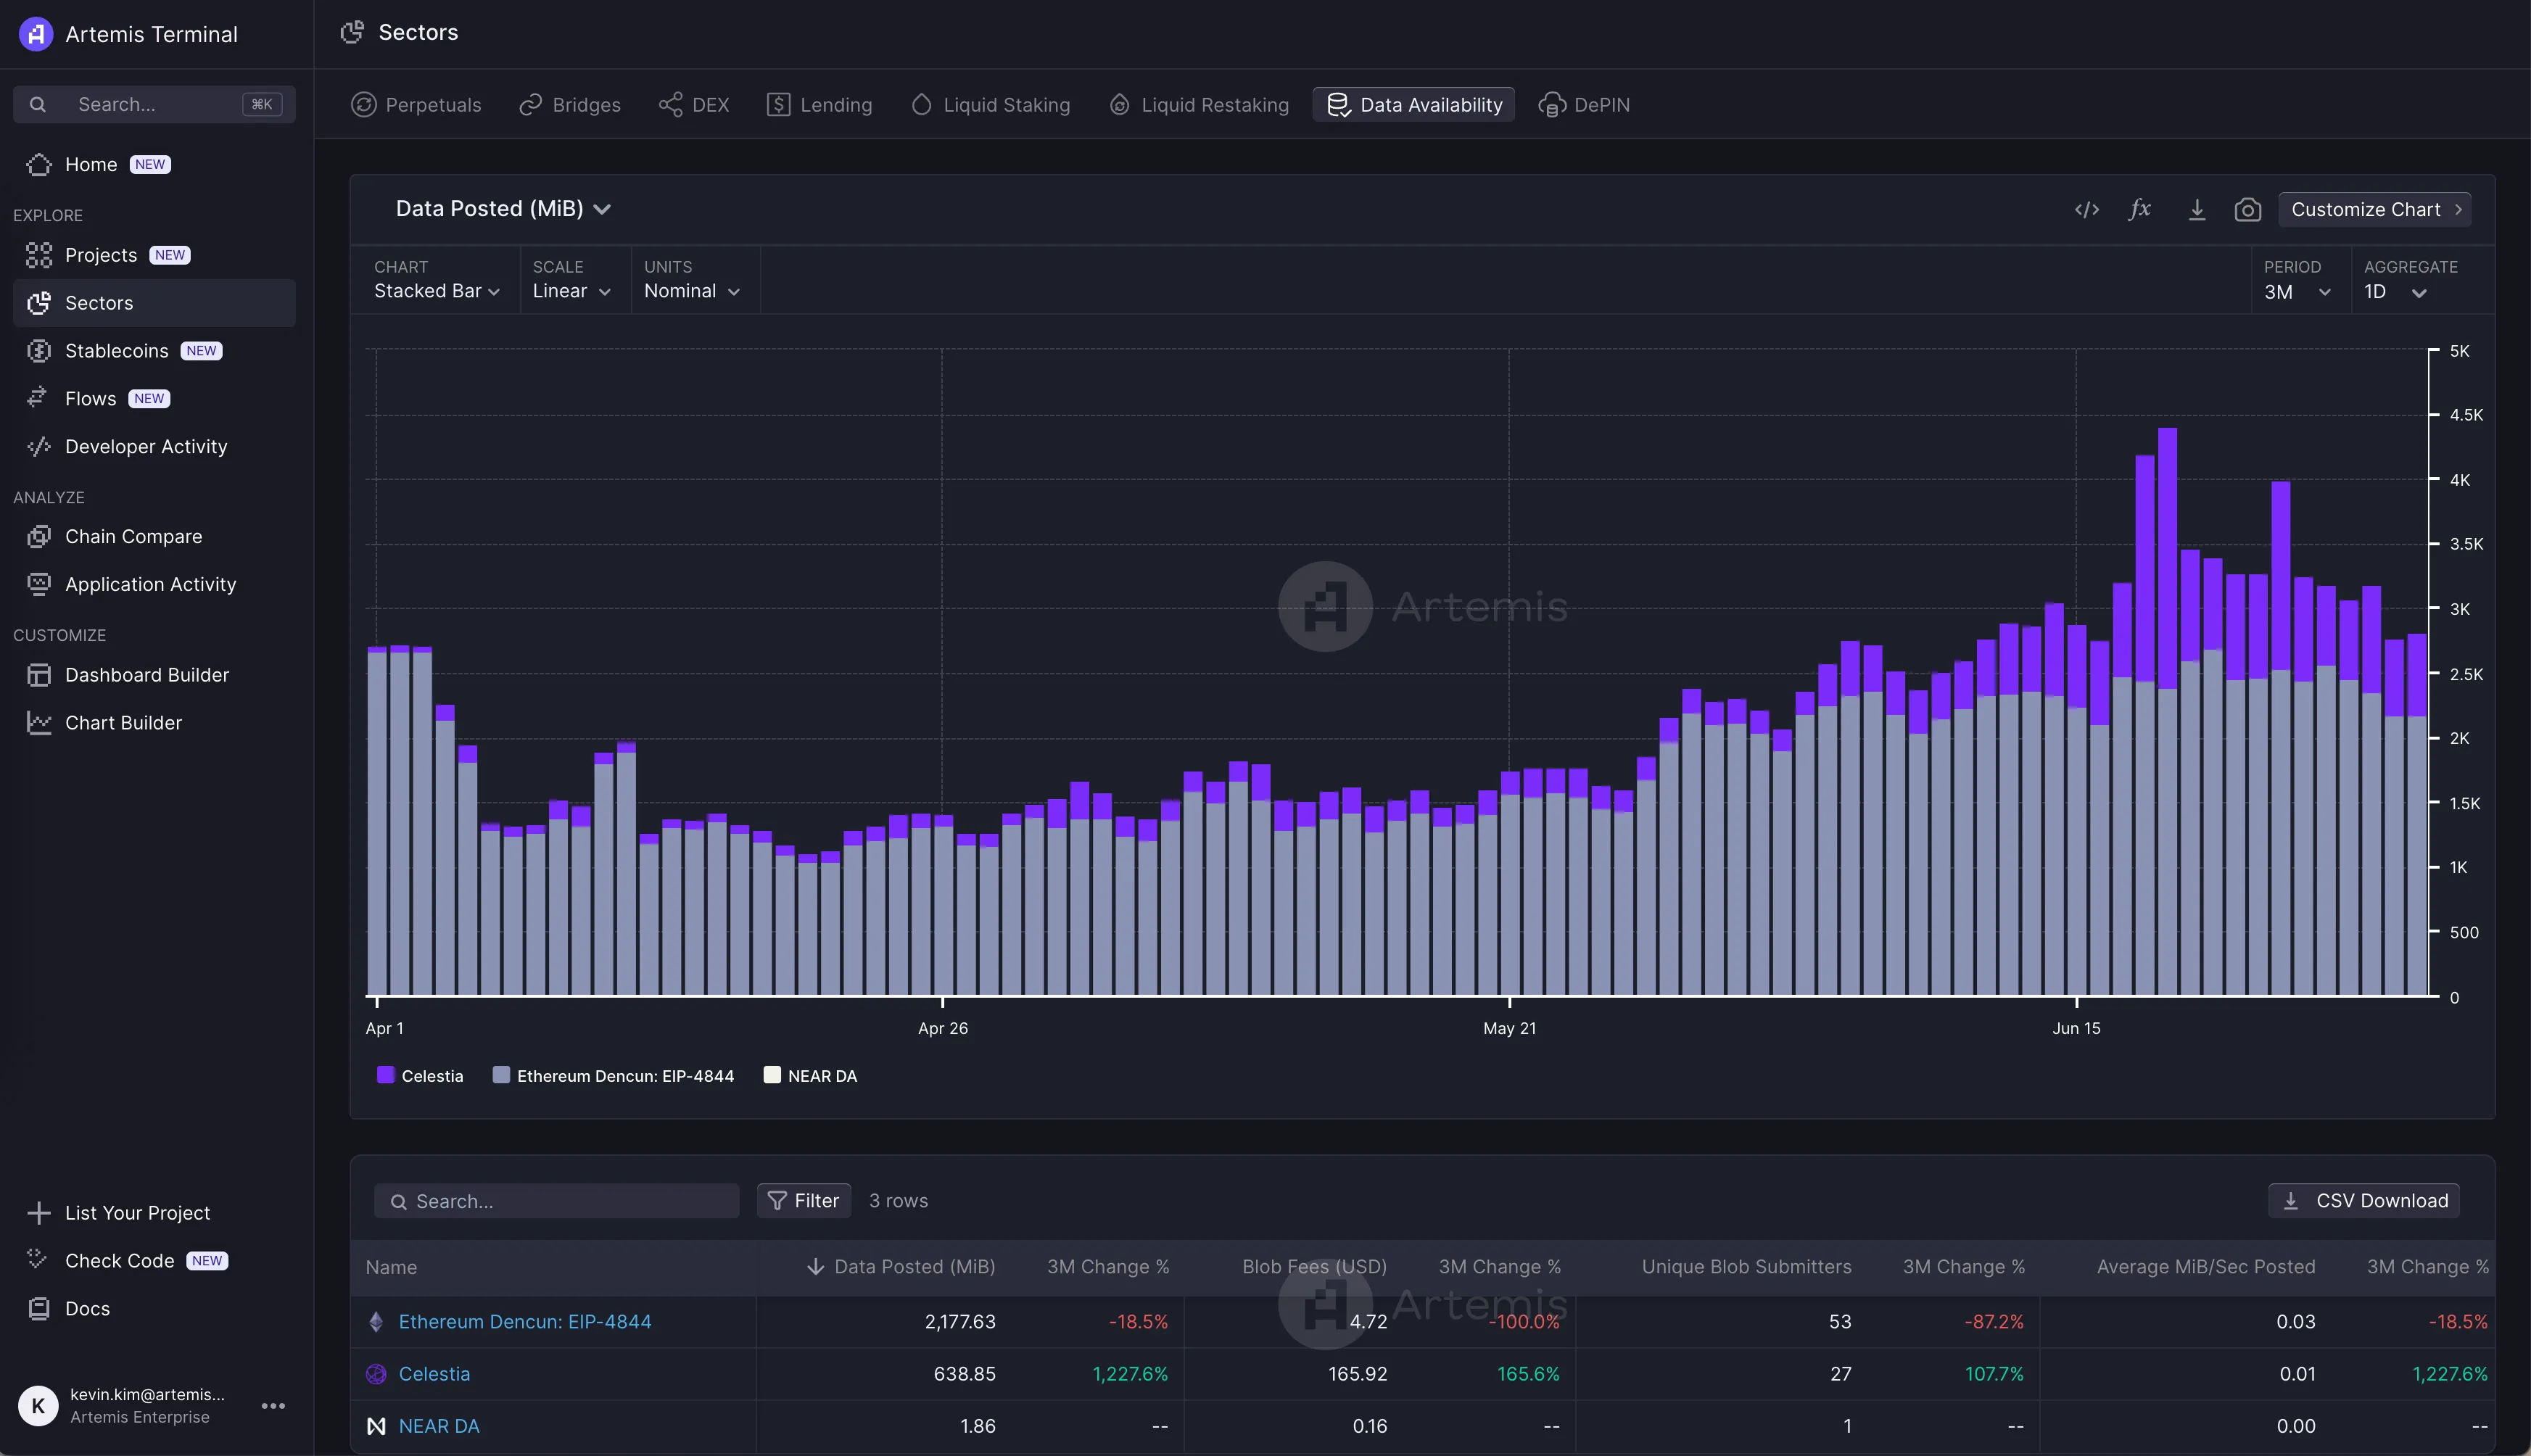Image resolution: width=2531 pixels, height=1456 pixels.
Task: Click the Sectors header pie icon
Action: pos(352,32)
